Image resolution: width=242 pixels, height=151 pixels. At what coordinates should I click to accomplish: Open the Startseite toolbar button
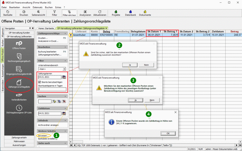pyautogui.click(x=8, y=13)
